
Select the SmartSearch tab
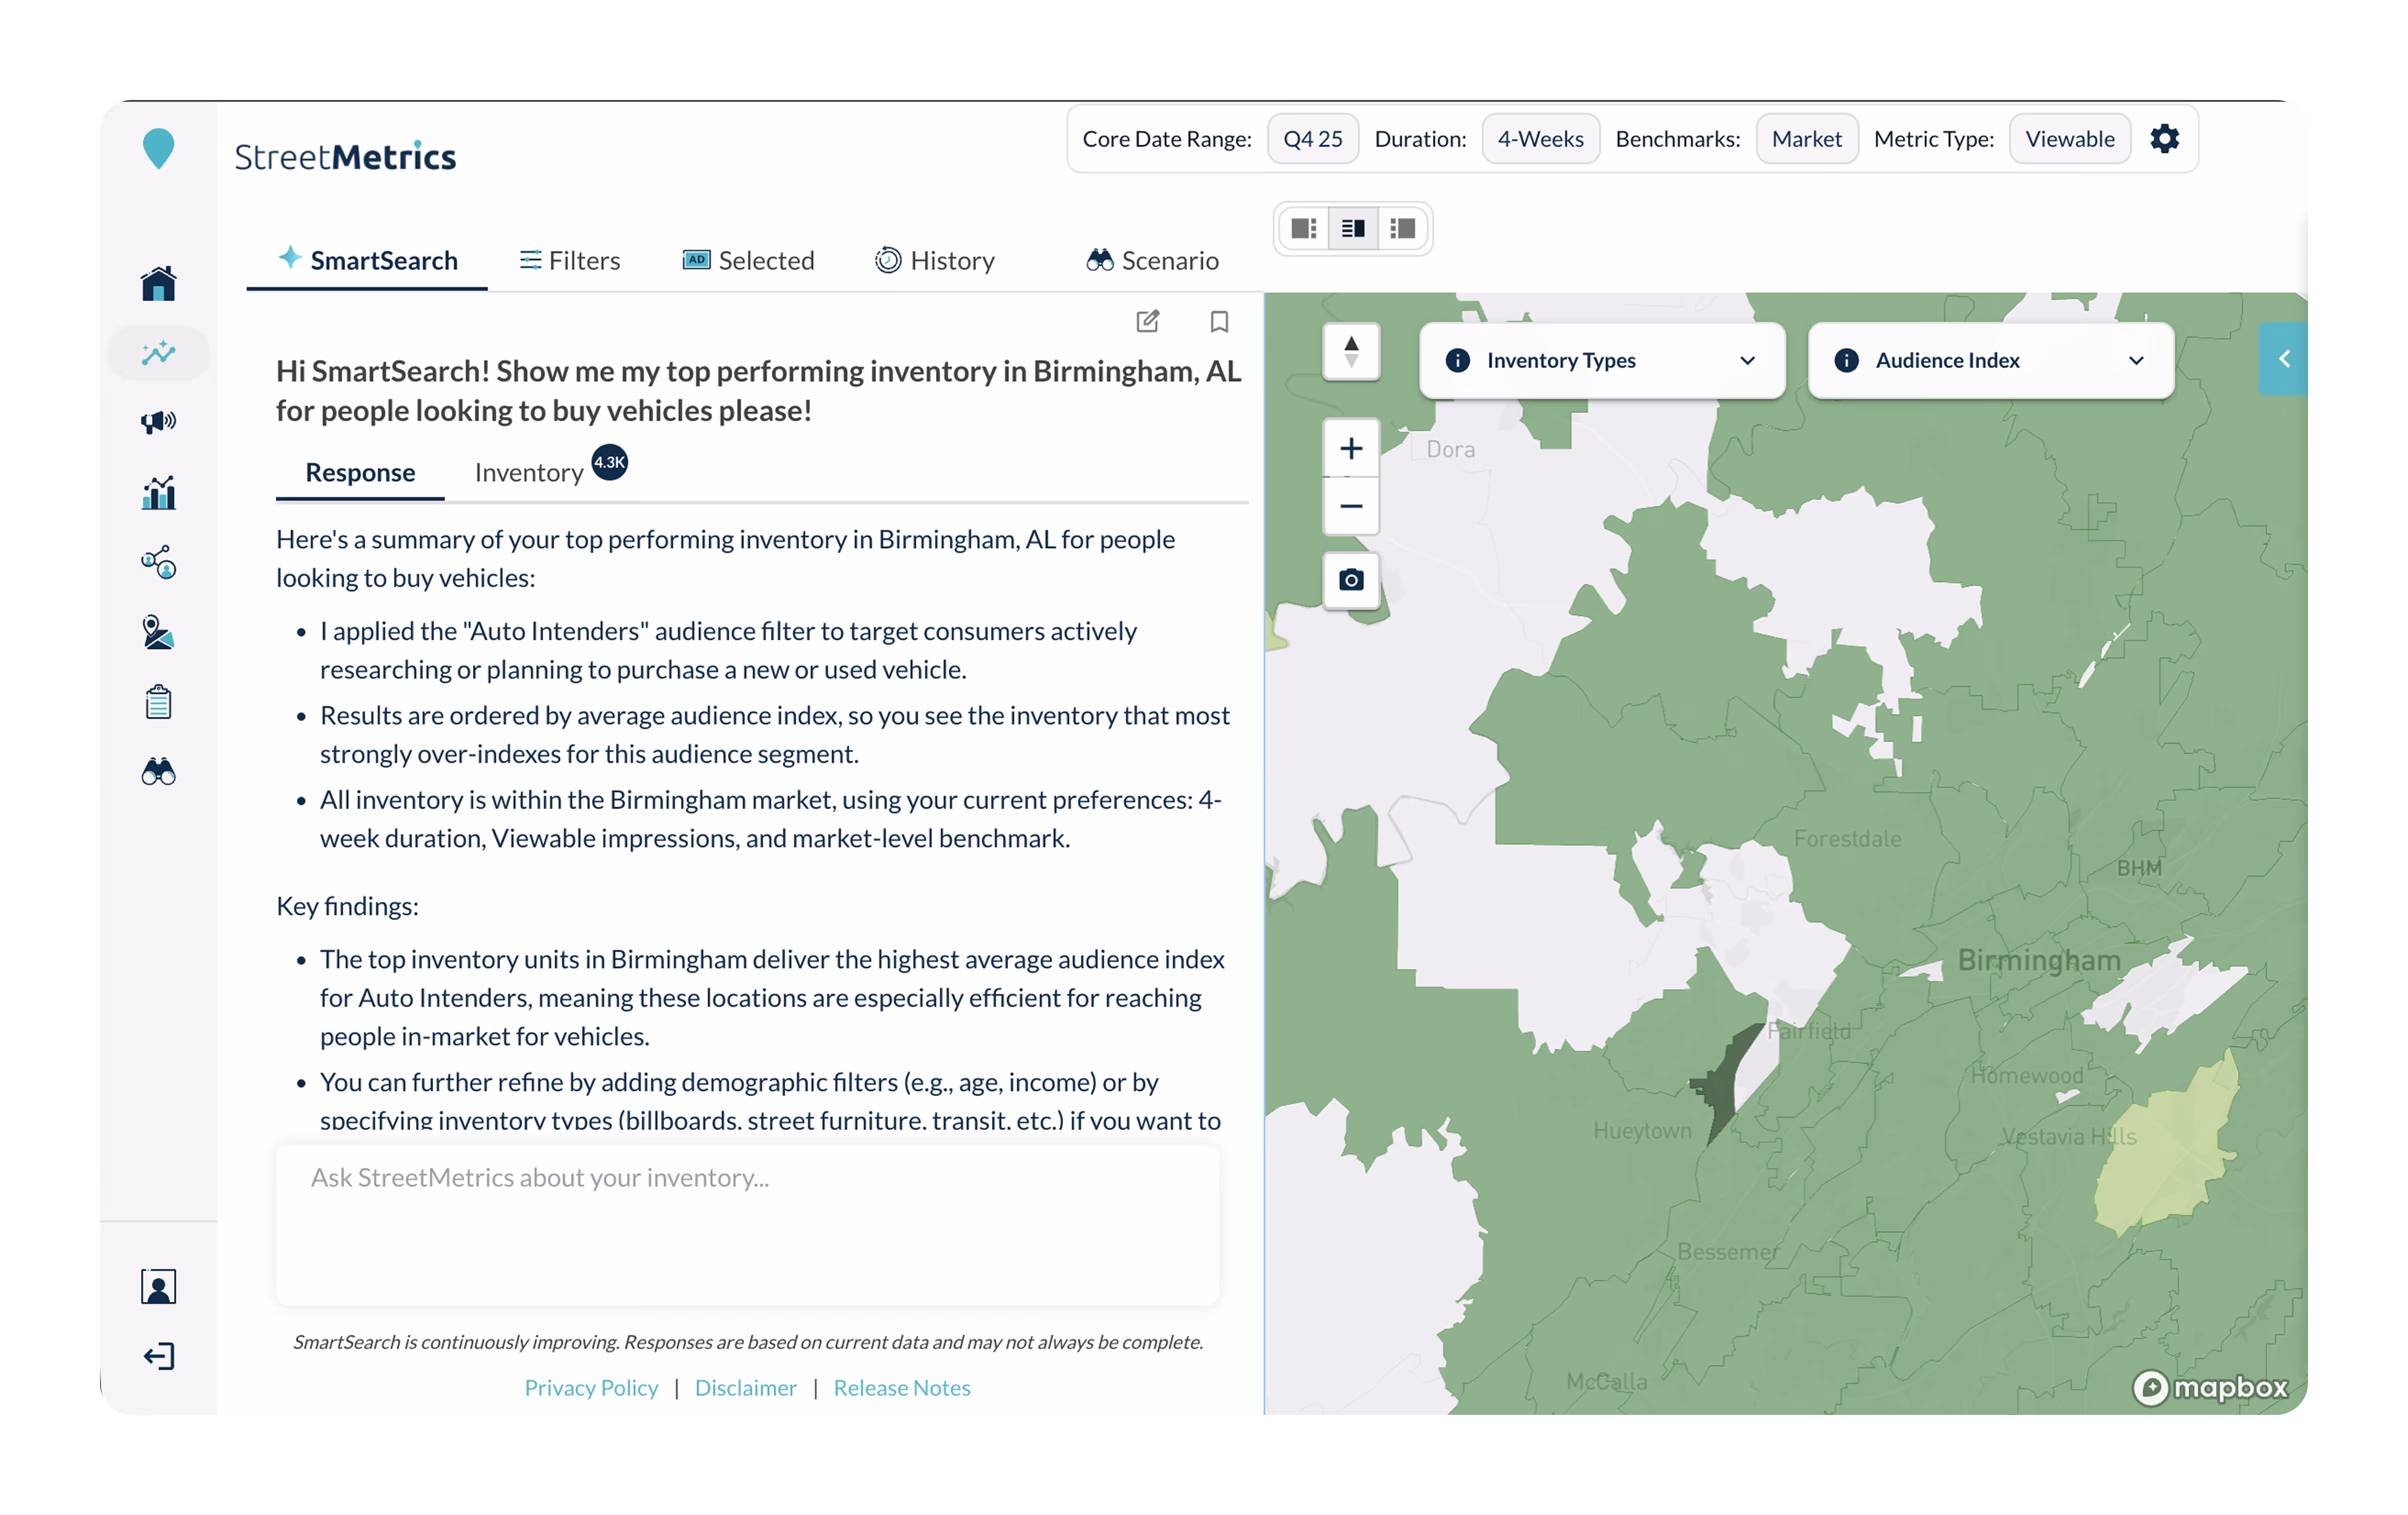click(367, 260)
